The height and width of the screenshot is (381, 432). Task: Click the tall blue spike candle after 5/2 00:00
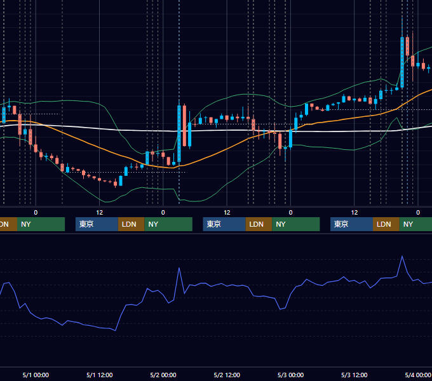coord(179,133)
